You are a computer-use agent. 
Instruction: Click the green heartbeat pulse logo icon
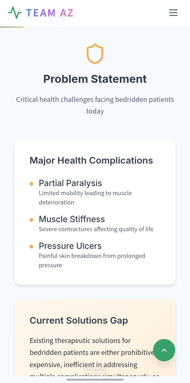(15, 13)
